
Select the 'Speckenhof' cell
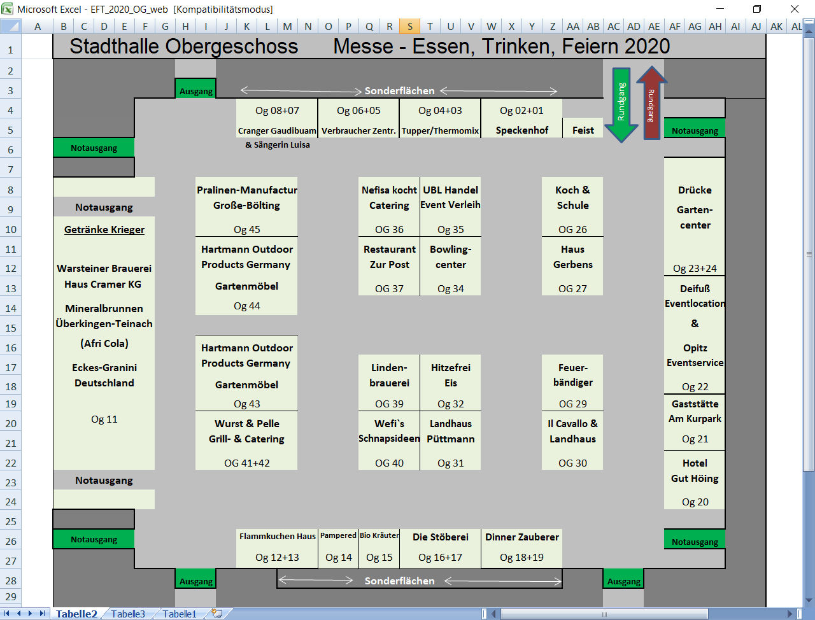coord(522,130)
